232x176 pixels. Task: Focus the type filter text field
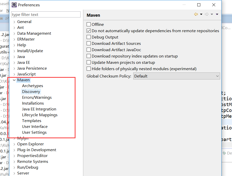[x=46, y=14]
